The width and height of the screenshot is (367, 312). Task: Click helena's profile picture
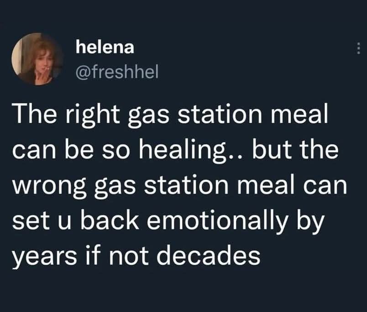(37, 59)
